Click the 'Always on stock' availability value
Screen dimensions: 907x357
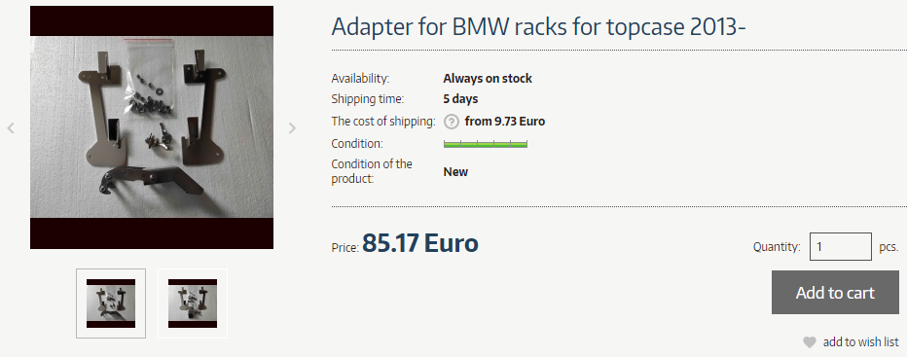[x=488, y=78]
